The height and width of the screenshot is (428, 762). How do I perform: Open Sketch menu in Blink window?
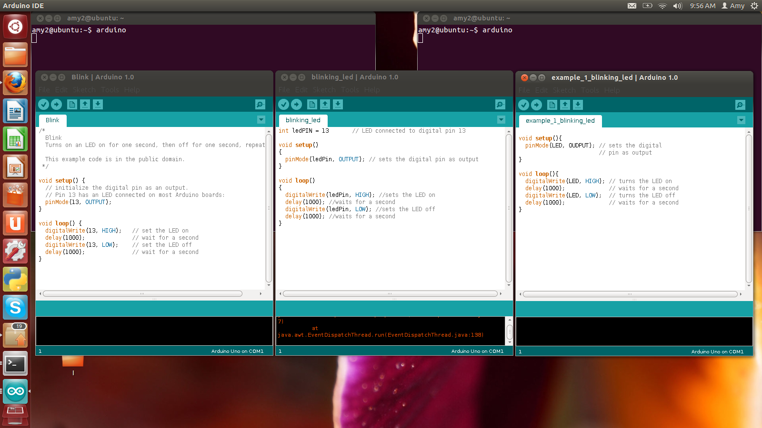84,89
